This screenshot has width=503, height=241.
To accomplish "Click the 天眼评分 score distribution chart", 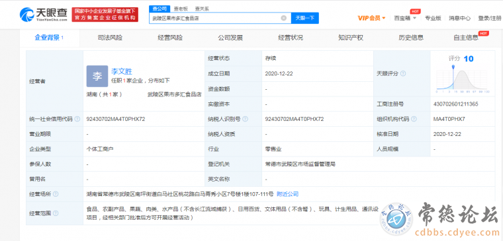I will tap(462, 79).
